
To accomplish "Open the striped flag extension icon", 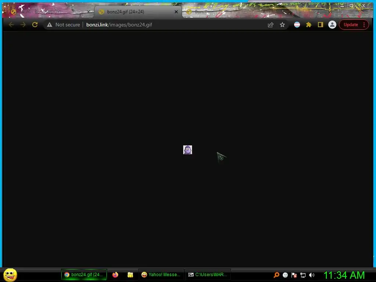I will [x=297, y=25].
